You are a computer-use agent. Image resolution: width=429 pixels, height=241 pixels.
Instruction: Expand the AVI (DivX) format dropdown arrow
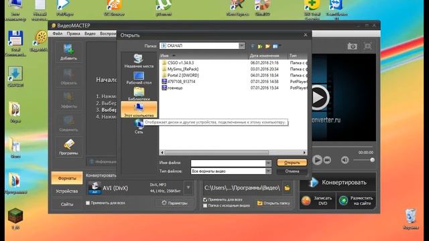tap(188, 187)
